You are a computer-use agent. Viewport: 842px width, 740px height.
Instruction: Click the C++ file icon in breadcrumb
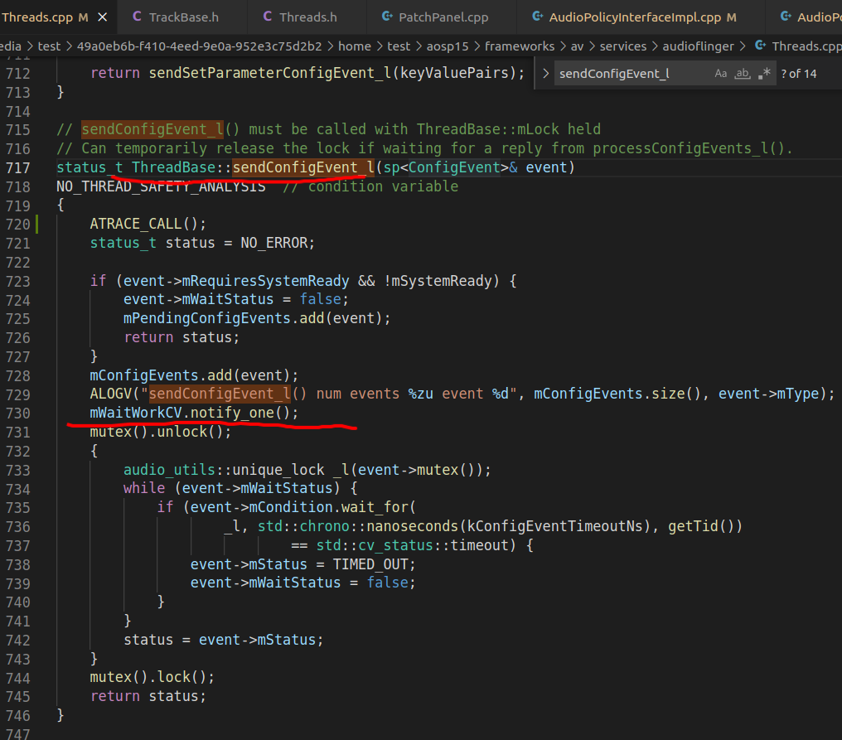click(760, 46)
